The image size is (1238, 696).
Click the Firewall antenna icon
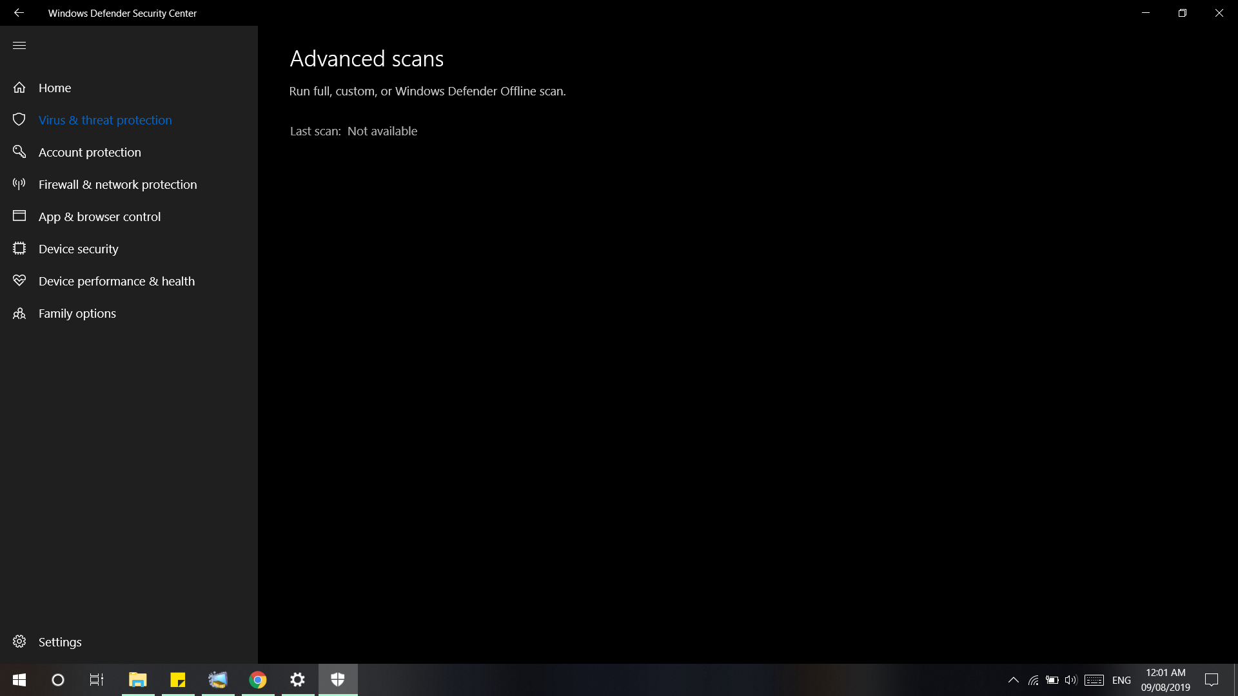click(x=19, y=184)
